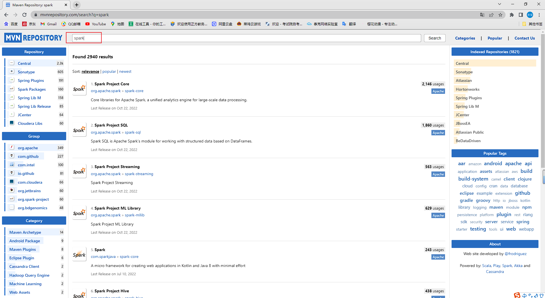Viewport: 545px width, 298px height.
Task: Open Contact Us menu link
Action: pos(525,38)
